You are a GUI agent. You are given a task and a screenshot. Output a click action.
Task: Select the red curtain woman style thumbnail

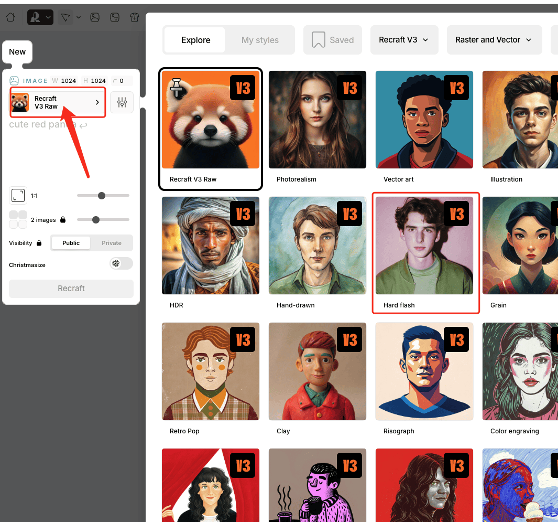[211, 485]
